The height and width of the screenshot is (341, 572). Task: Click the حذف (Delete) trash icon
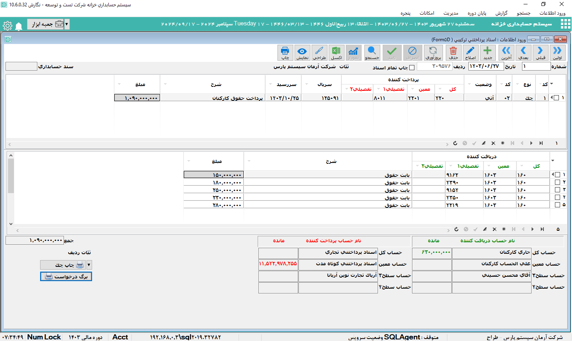click(453, 53)
